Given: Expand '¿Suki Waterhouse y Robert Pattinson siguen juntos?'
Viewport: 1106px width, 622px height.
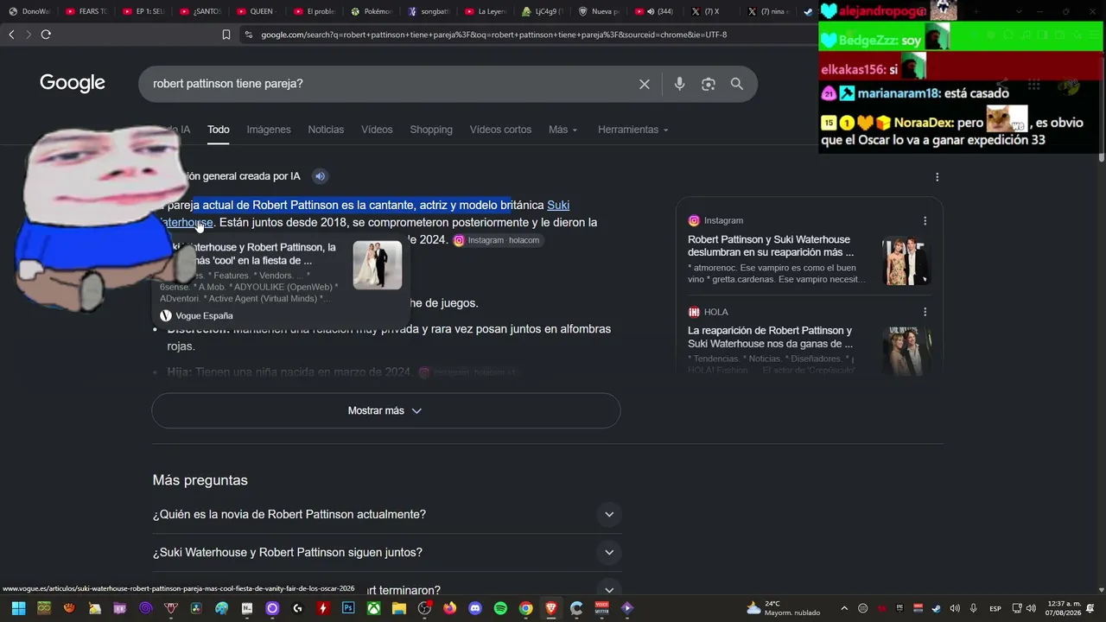Looking at the screenshot, I should 387,552.
